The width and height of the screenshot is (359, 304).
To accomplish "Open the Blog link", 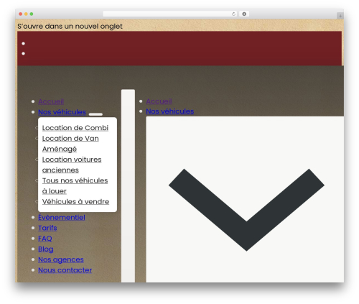I will point(46,249).
